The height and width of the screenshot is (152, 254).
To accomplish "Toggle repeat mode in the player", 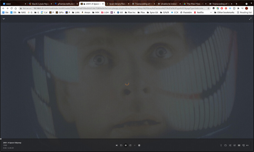I will (226, 145).
